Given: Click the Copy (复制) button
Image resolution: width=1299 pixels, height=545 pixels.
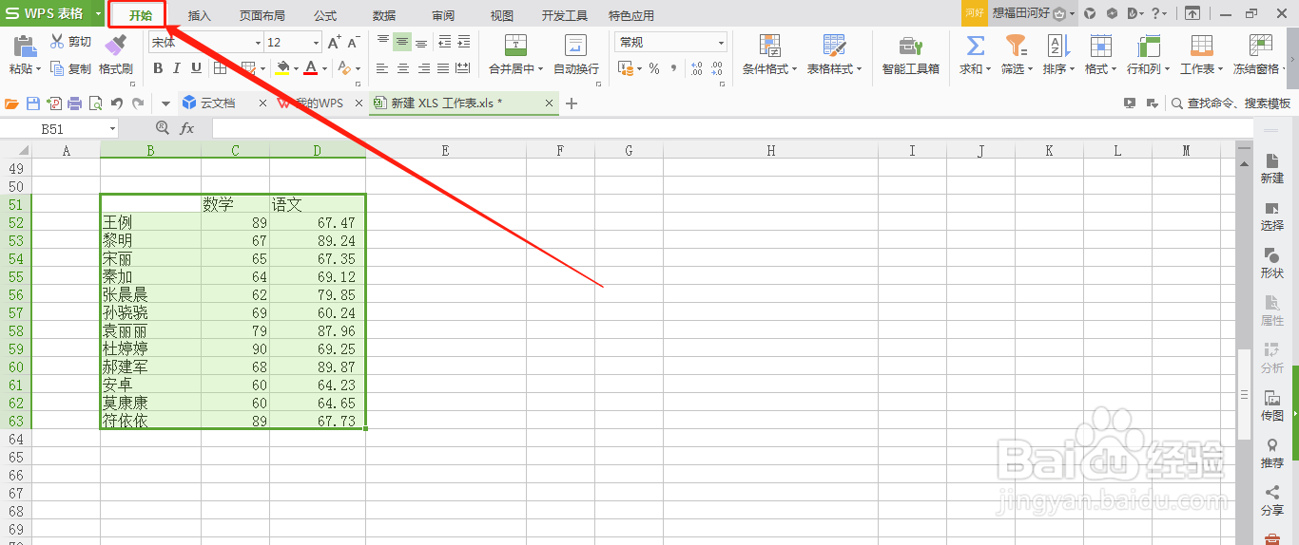Looking at the screenshot, I should [70, 68].
